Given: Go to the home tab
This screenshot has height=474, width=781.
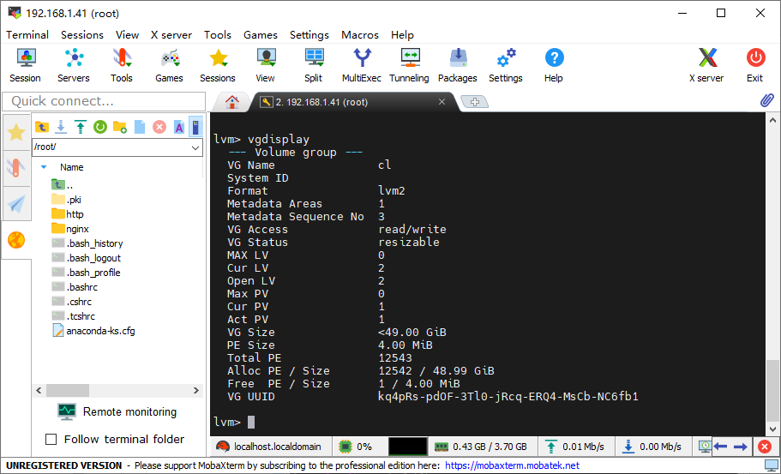Looking at the screenshot, I should [231, 102].
